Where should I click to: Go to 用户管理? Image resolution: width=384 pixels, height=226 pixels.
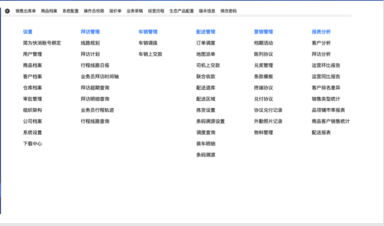[32, 54]
